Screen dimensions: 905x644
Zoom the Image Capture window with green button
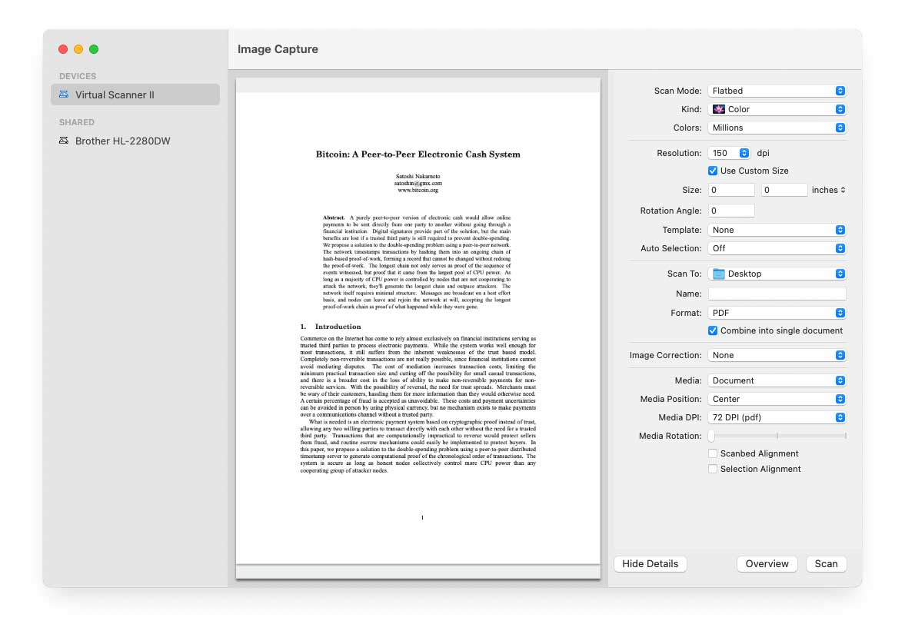[94, 49]
